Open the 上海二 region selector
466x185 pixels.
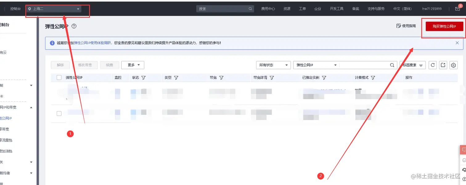[x=54, y=9]
